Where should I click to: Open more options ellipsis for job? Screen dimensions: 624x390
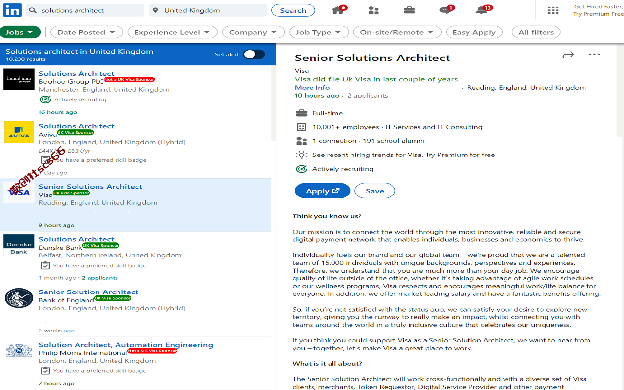(x=594, y=54)
